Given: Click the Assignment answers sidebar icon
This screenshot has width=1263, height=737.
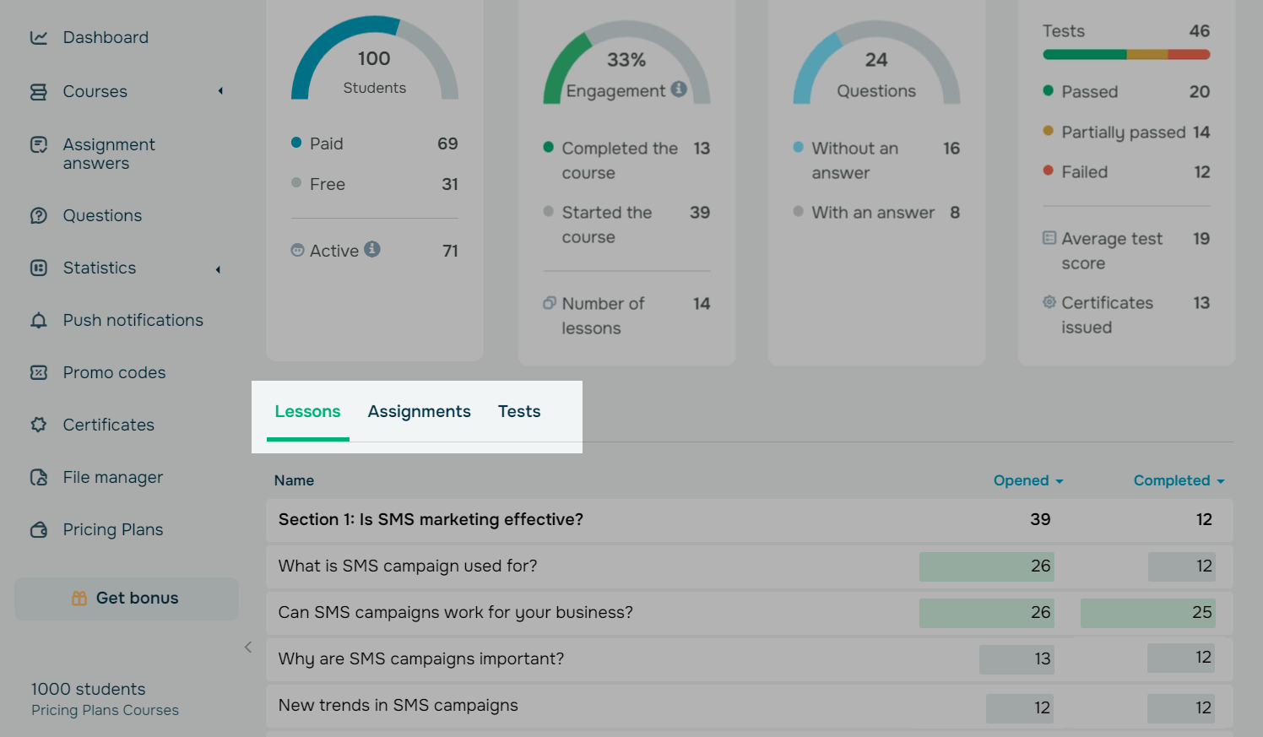Looking at the screenshot, I should 39,145.
